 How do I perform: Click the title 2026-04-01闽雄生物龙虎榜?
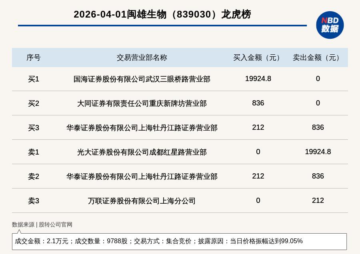click(162, 14)
